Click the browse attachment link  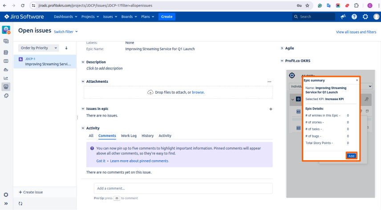pos(198,92)
